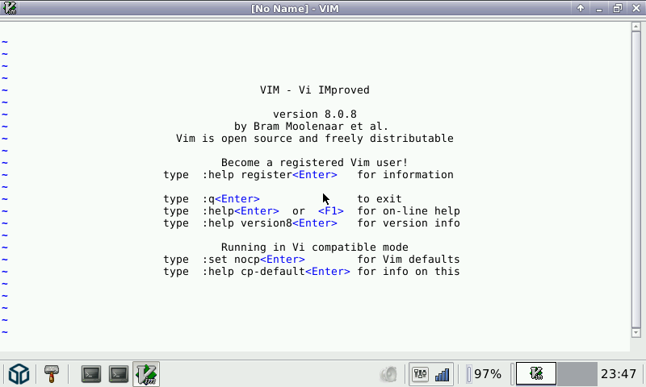Image resolution: width=646 pixels, height=387 pixels.
Task: Click the network signal bars icon
Action: tap(443, 374)
